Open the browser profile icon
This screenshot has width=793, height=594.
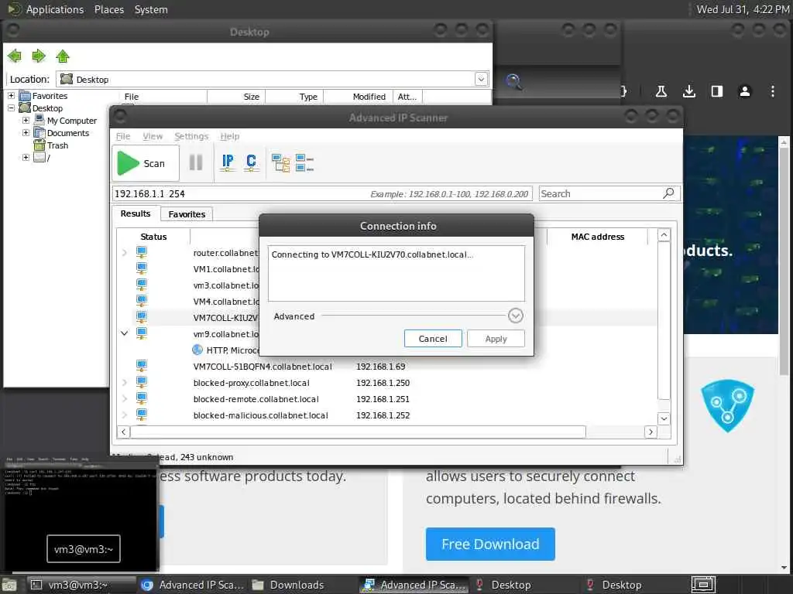pyautogui.click(x=744, y=91)
